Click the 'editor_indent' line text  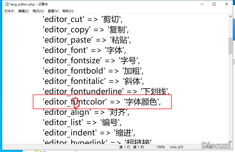pos(89,133)
